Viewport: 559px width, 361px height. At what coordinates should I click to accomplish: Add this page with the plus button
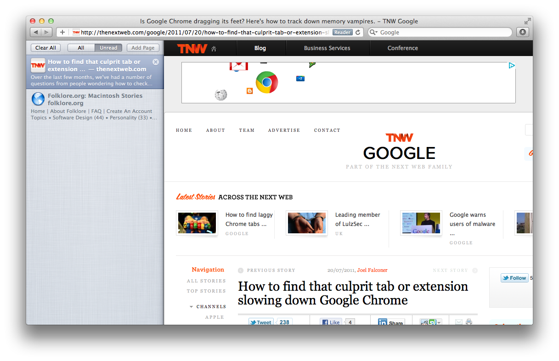pos(62,32)
